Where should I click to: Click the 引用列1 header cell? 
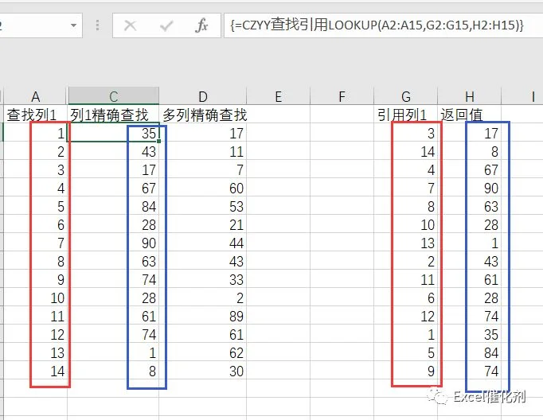click(406, 115)
